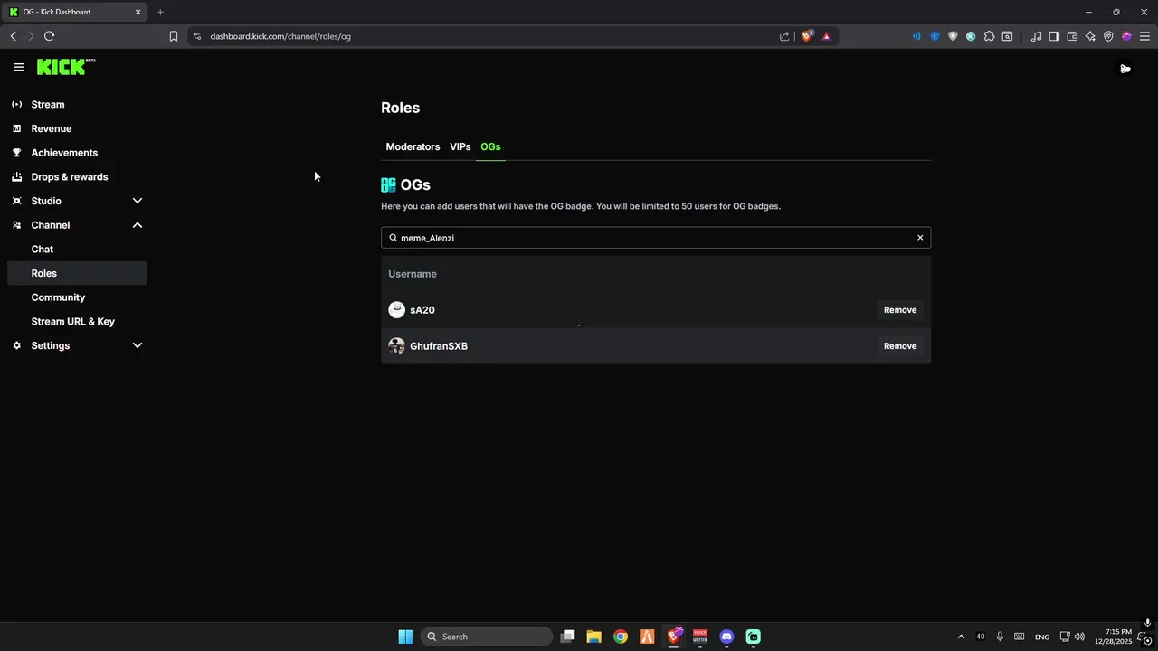Open Brave Shields lion icon
The width and height of the screenshot is (1158, 651).
click(x=807, y=36)
